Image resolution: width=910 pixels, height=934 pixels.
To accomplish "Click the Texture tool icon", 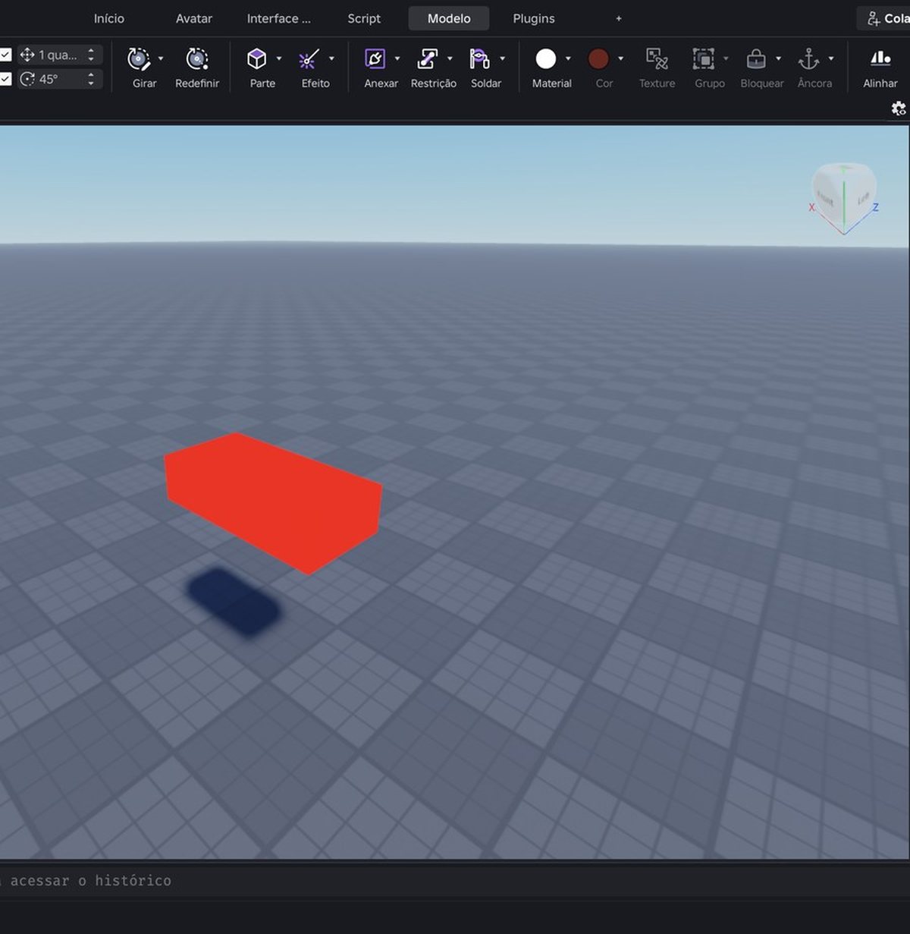I will (x=657, y=59).
